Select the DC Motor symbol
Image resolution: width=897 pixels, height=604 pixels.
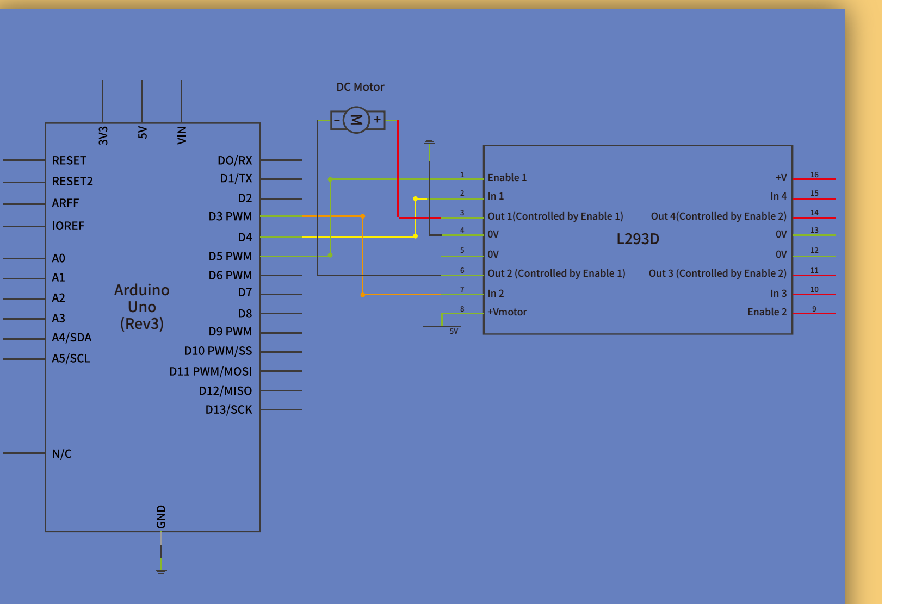357,120
